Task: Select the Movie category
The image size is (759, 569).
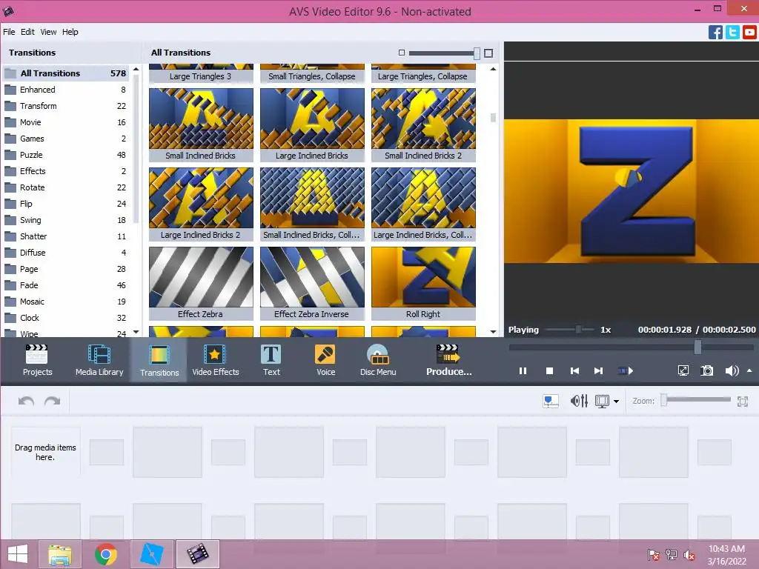Action: (x=66, y=122)
